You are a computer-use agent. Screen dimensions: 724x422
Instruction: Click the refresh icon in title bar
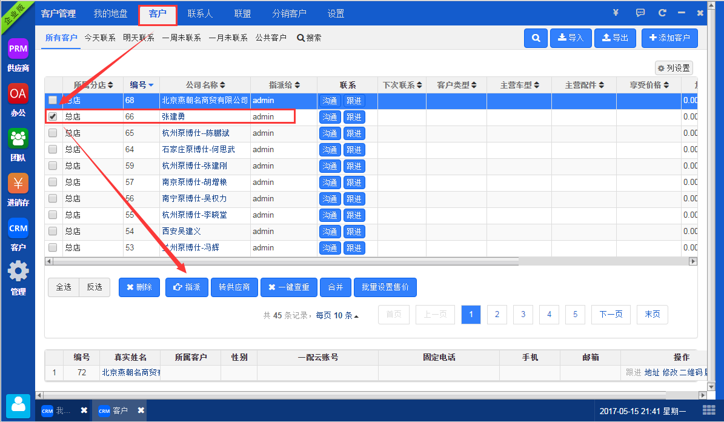coord(662,13)
